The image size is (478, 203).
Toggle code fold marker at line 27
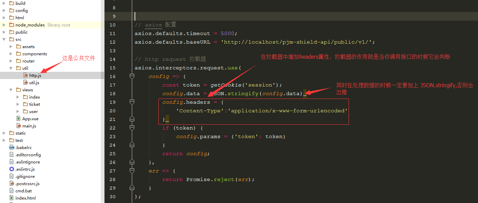[132, 171]
